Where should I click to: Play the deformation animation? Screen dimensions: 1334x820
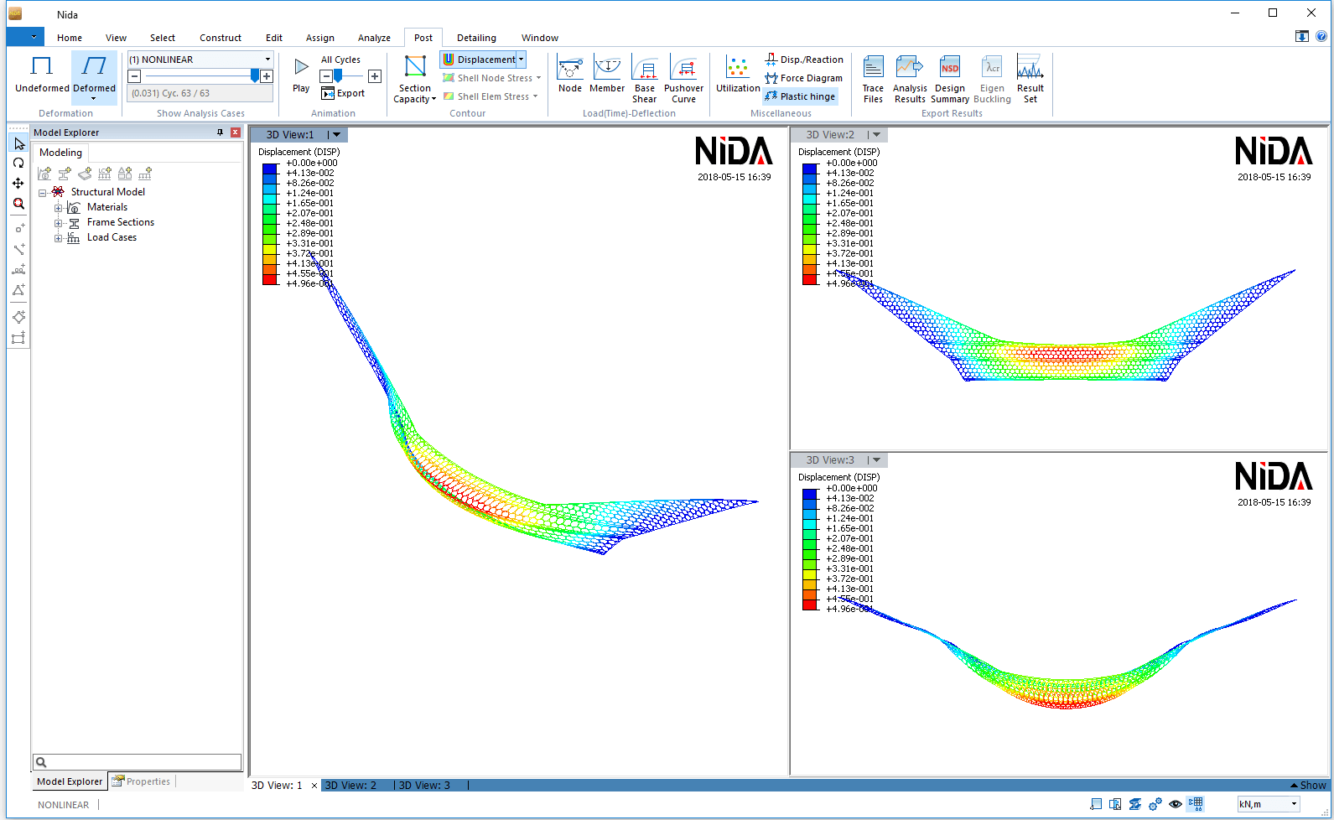(x=301, y=75)
